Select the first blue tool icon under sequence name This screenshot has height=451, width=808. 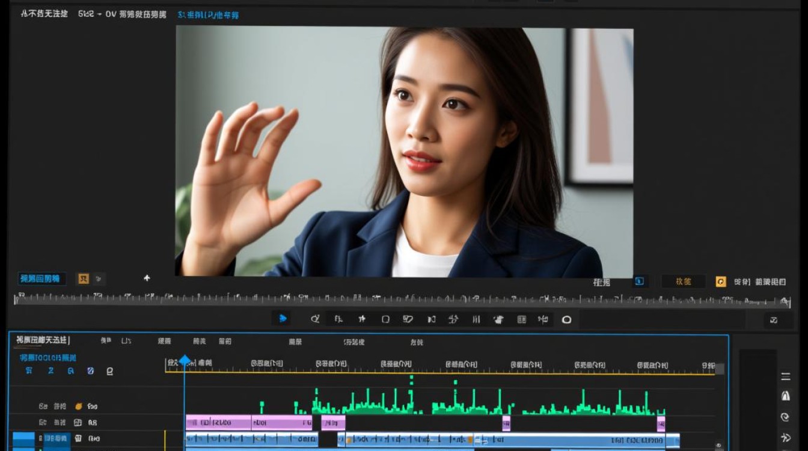coord(29,370)
